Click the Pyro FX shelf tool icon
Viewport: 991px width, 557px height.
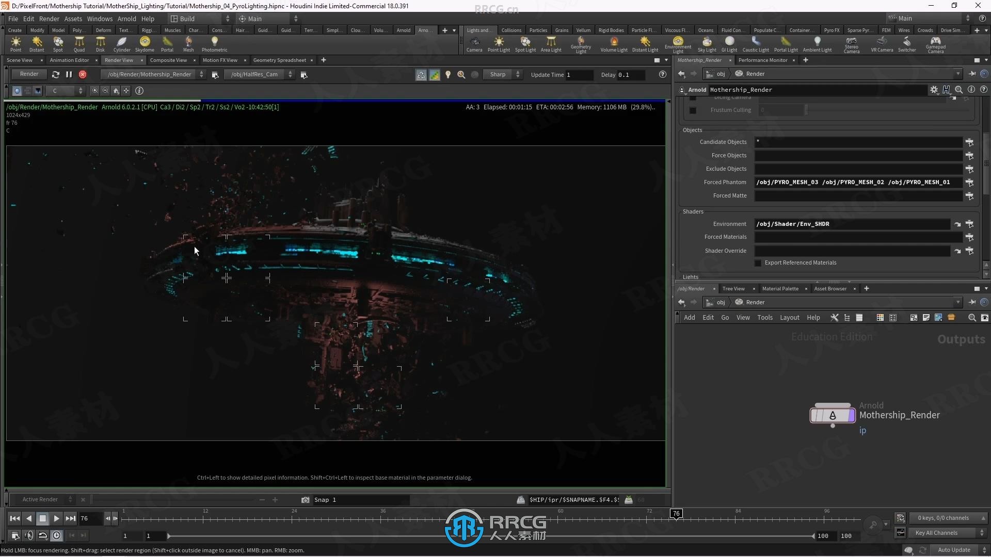832,30
